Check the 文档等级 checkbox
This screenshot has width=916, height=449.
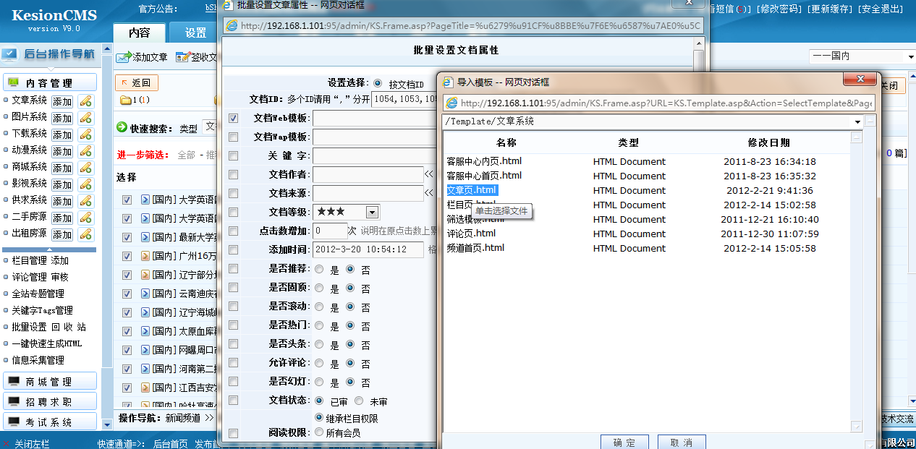[x=233, y=212]
